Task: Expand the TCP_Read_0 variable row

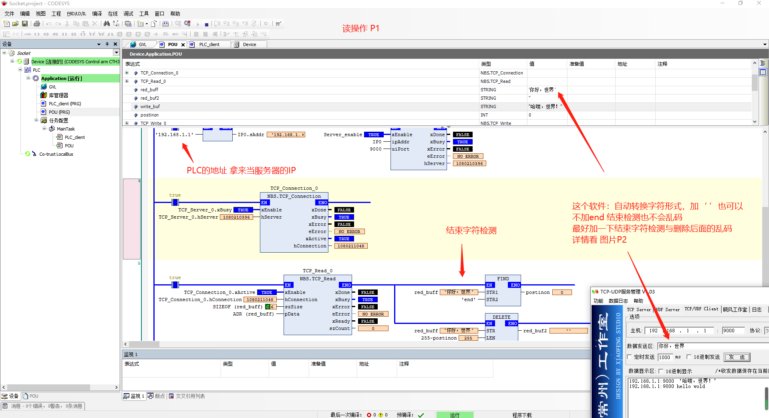Action: point(127,81)
